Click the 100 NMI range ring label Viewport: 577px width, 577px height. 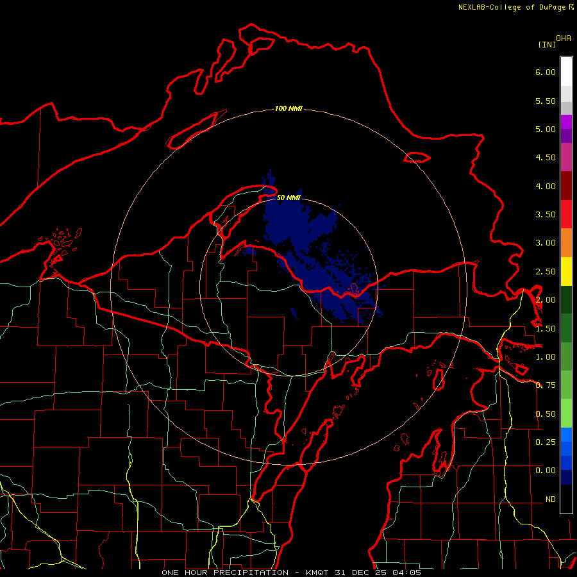click(288, 108)
